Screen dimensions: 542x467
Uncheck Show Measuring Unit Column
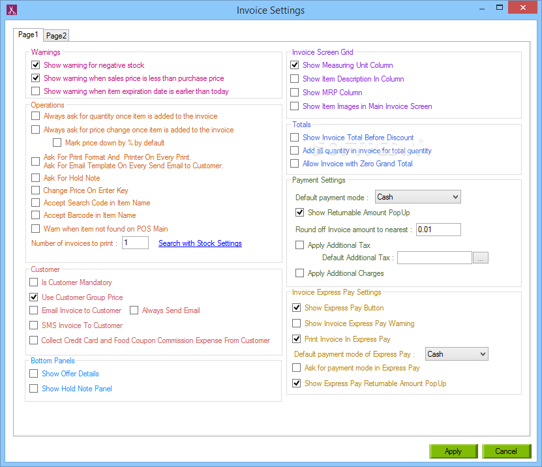tap(295, 65)
